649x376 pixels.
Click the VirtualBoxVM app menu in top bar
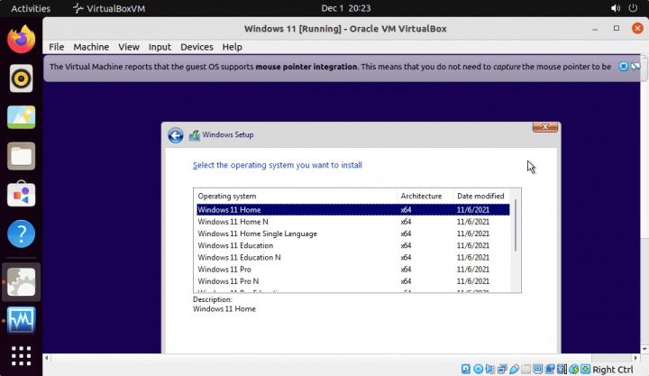point(109,8)
